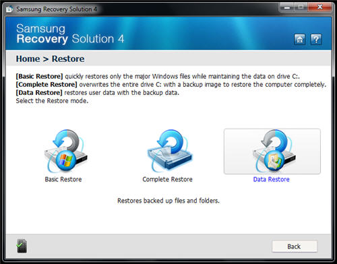
Task: Click the Restore breadcrumb heading
Action: (x=68, y=59)
